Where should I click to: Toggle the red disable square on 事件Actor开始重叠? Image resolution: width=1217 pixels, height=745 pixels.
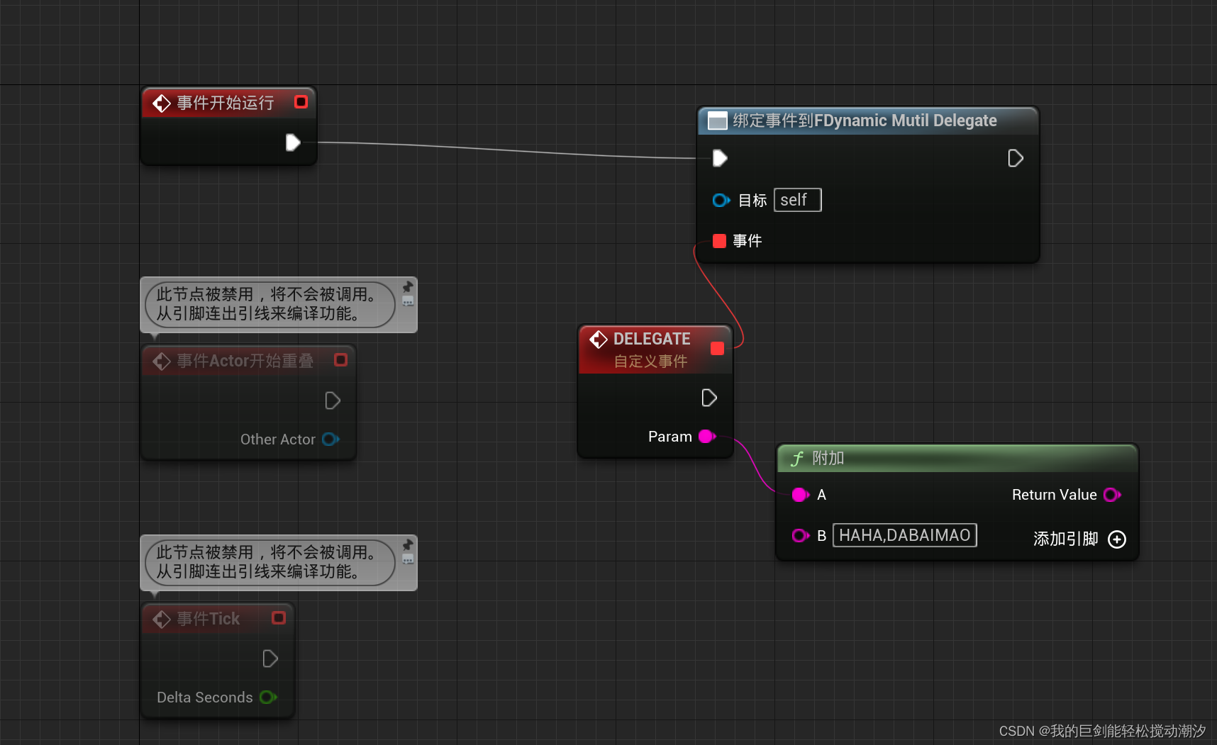[x=340, y=360]
